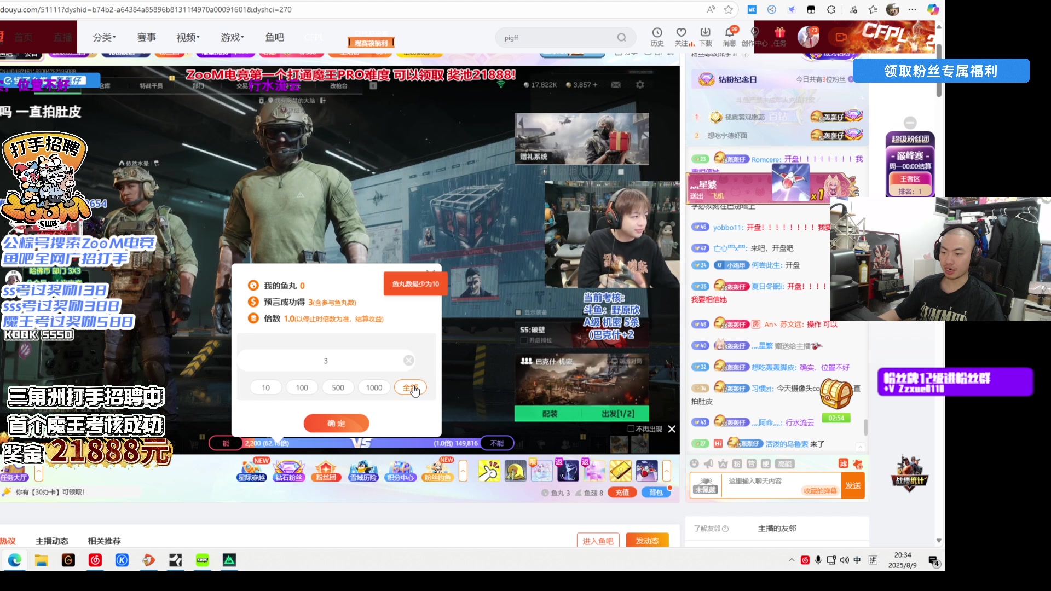Screen dimensions: 1051x591
Task: Go to the 鱼吧 nav tab
Action: 274,37
